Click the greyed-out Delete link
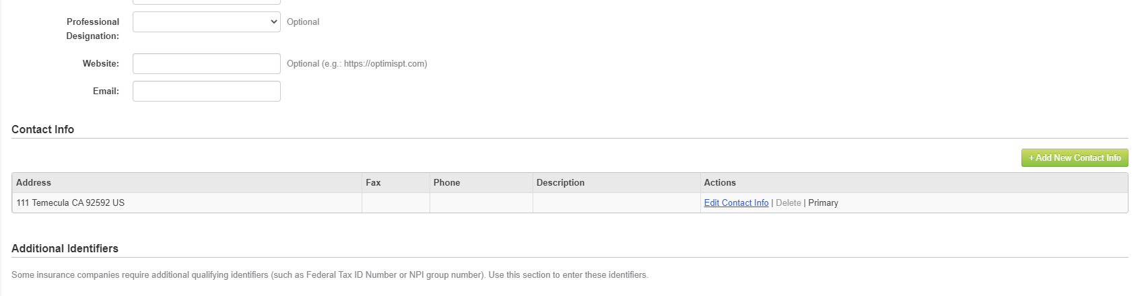1146x296 pixels. pos(788,203)
